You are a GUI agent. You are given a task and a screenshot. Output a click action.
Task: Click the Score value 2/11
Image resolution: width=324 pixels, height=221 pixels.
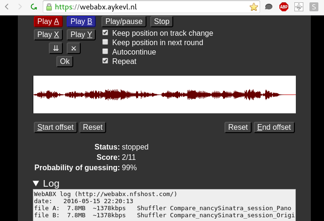pos(129,157)
